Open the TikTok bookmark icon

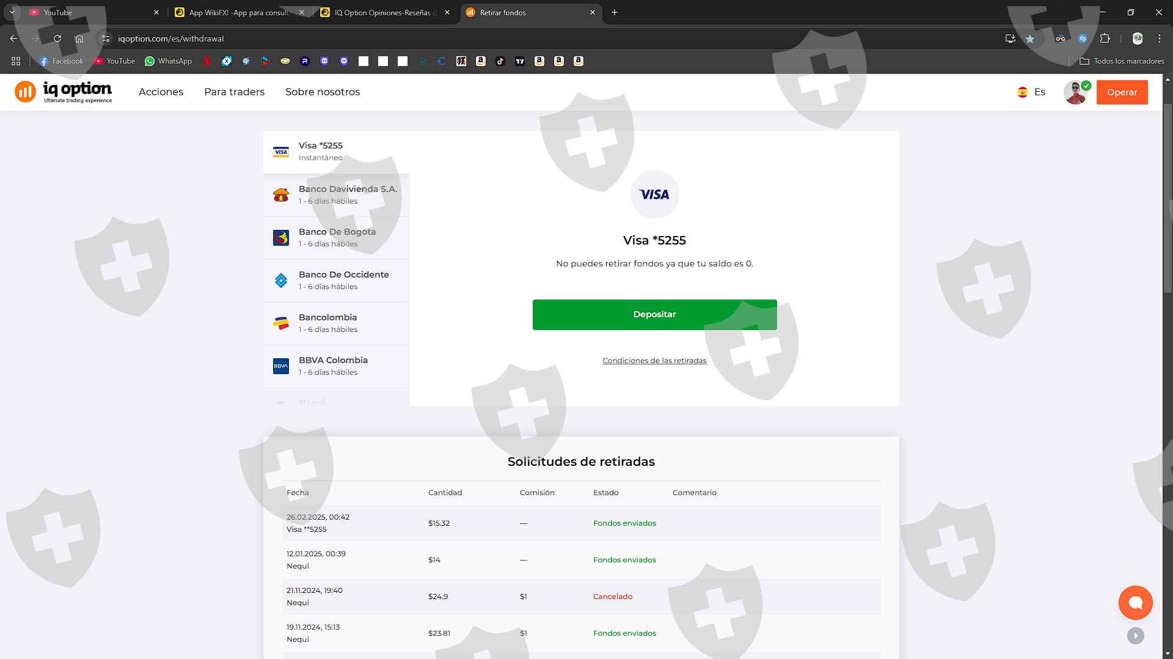click(x=500, y=61)
